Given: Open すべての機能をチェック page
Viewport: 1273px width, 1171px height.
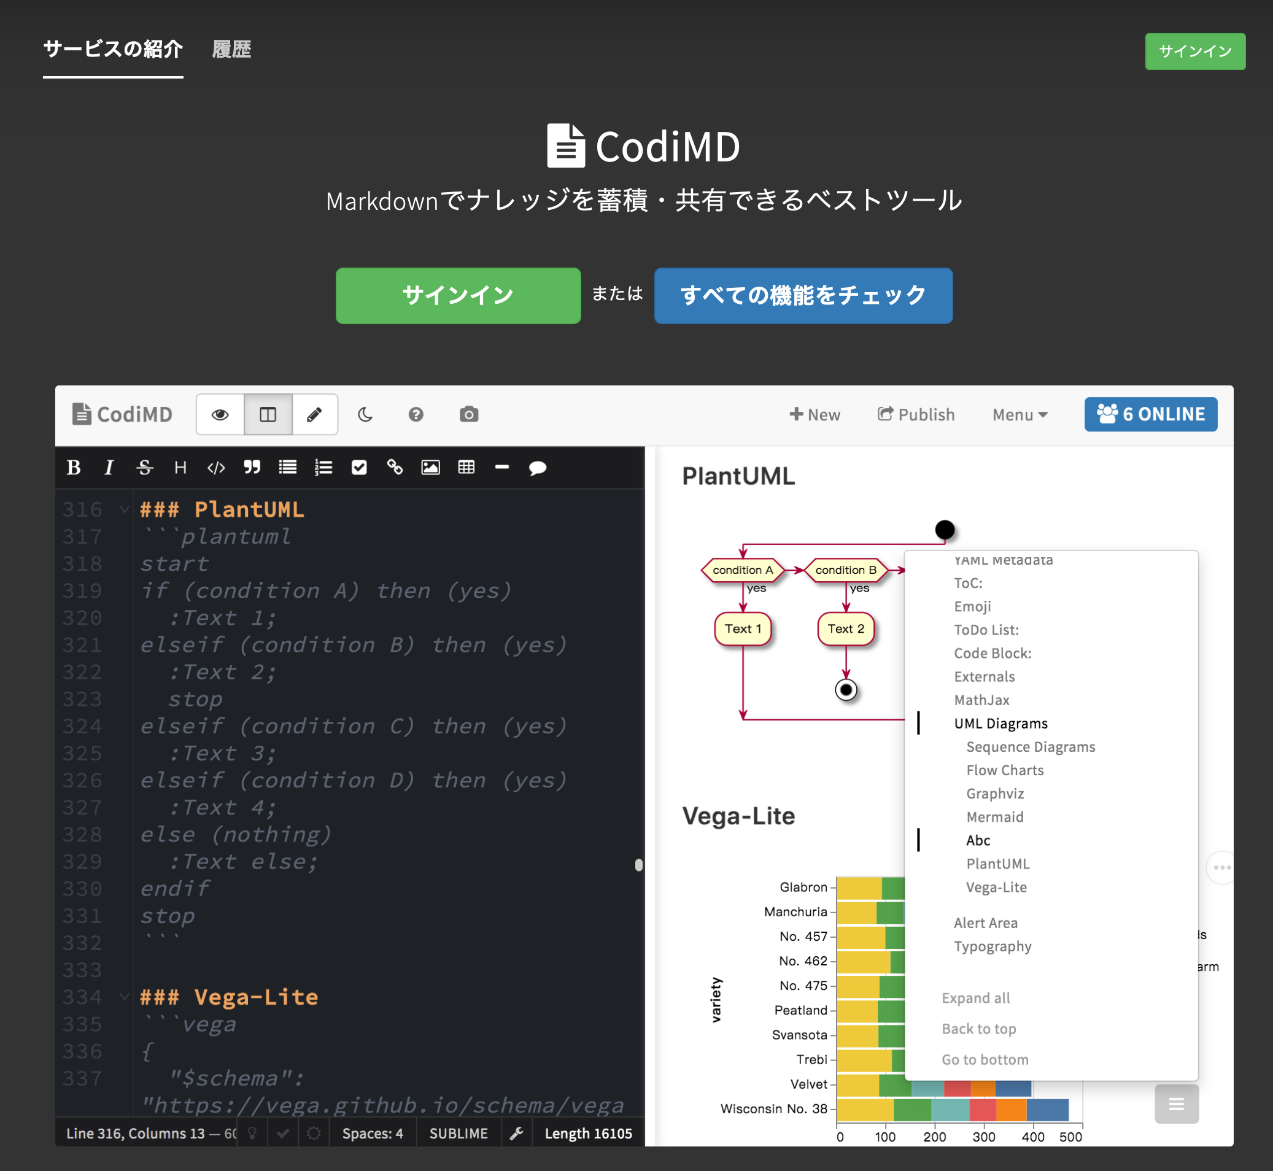Looking at the screenshot, I should pos(803,295).
